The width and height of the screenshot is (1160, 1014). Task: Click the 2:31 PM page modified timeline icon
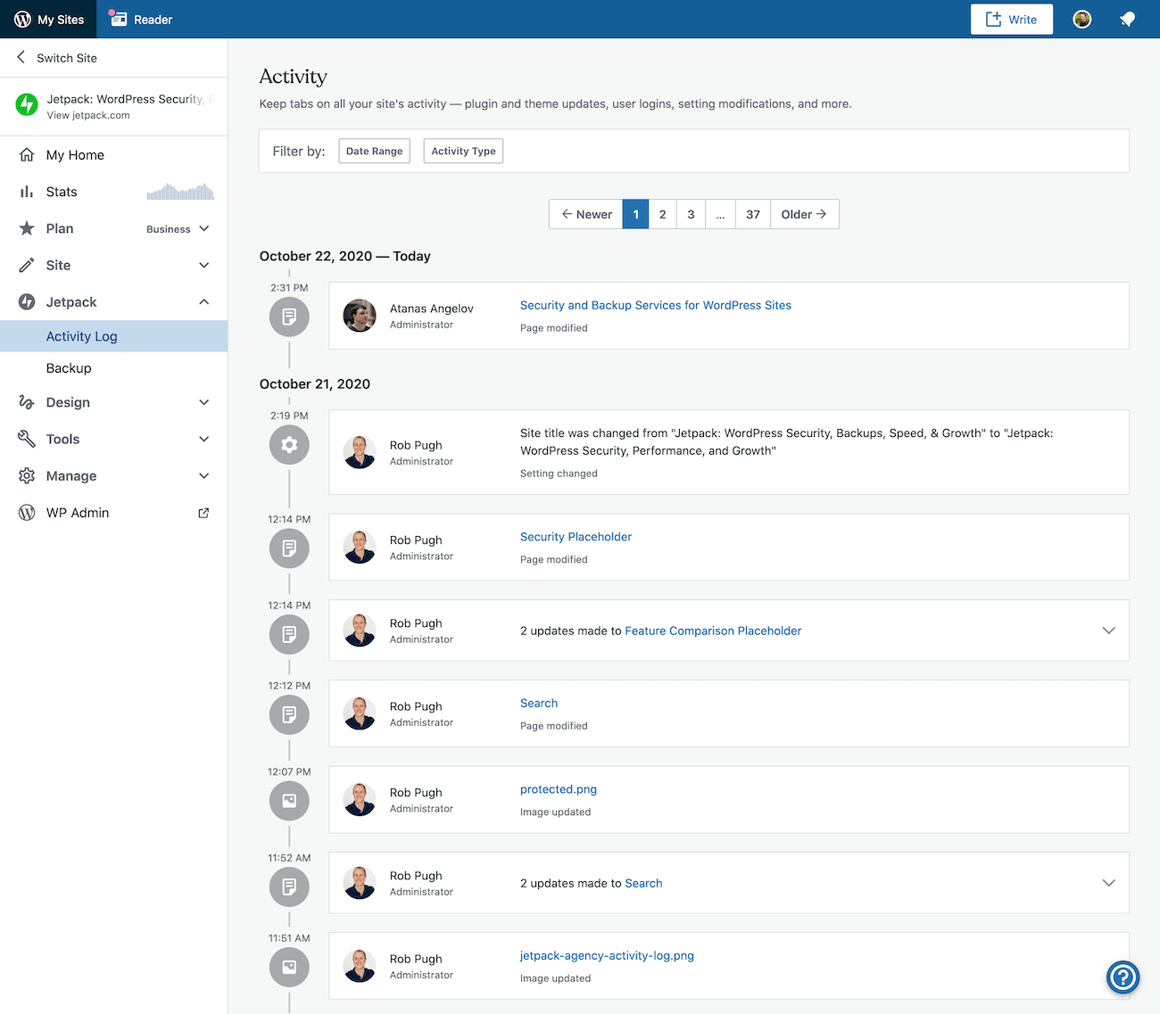point(289,317)
